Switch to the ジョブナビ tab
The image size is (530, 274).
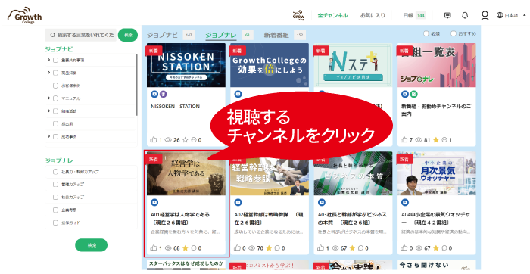click(x=162, y=35)
